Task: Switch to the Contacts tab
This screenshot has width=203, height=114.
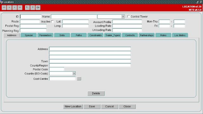Action: [x=130, y=35]
